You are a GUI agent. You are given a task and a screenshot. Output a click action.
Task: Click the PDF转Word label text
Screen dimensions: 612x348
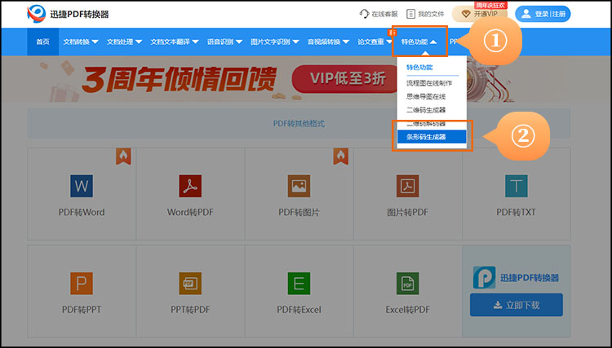(x=82, y=213)
